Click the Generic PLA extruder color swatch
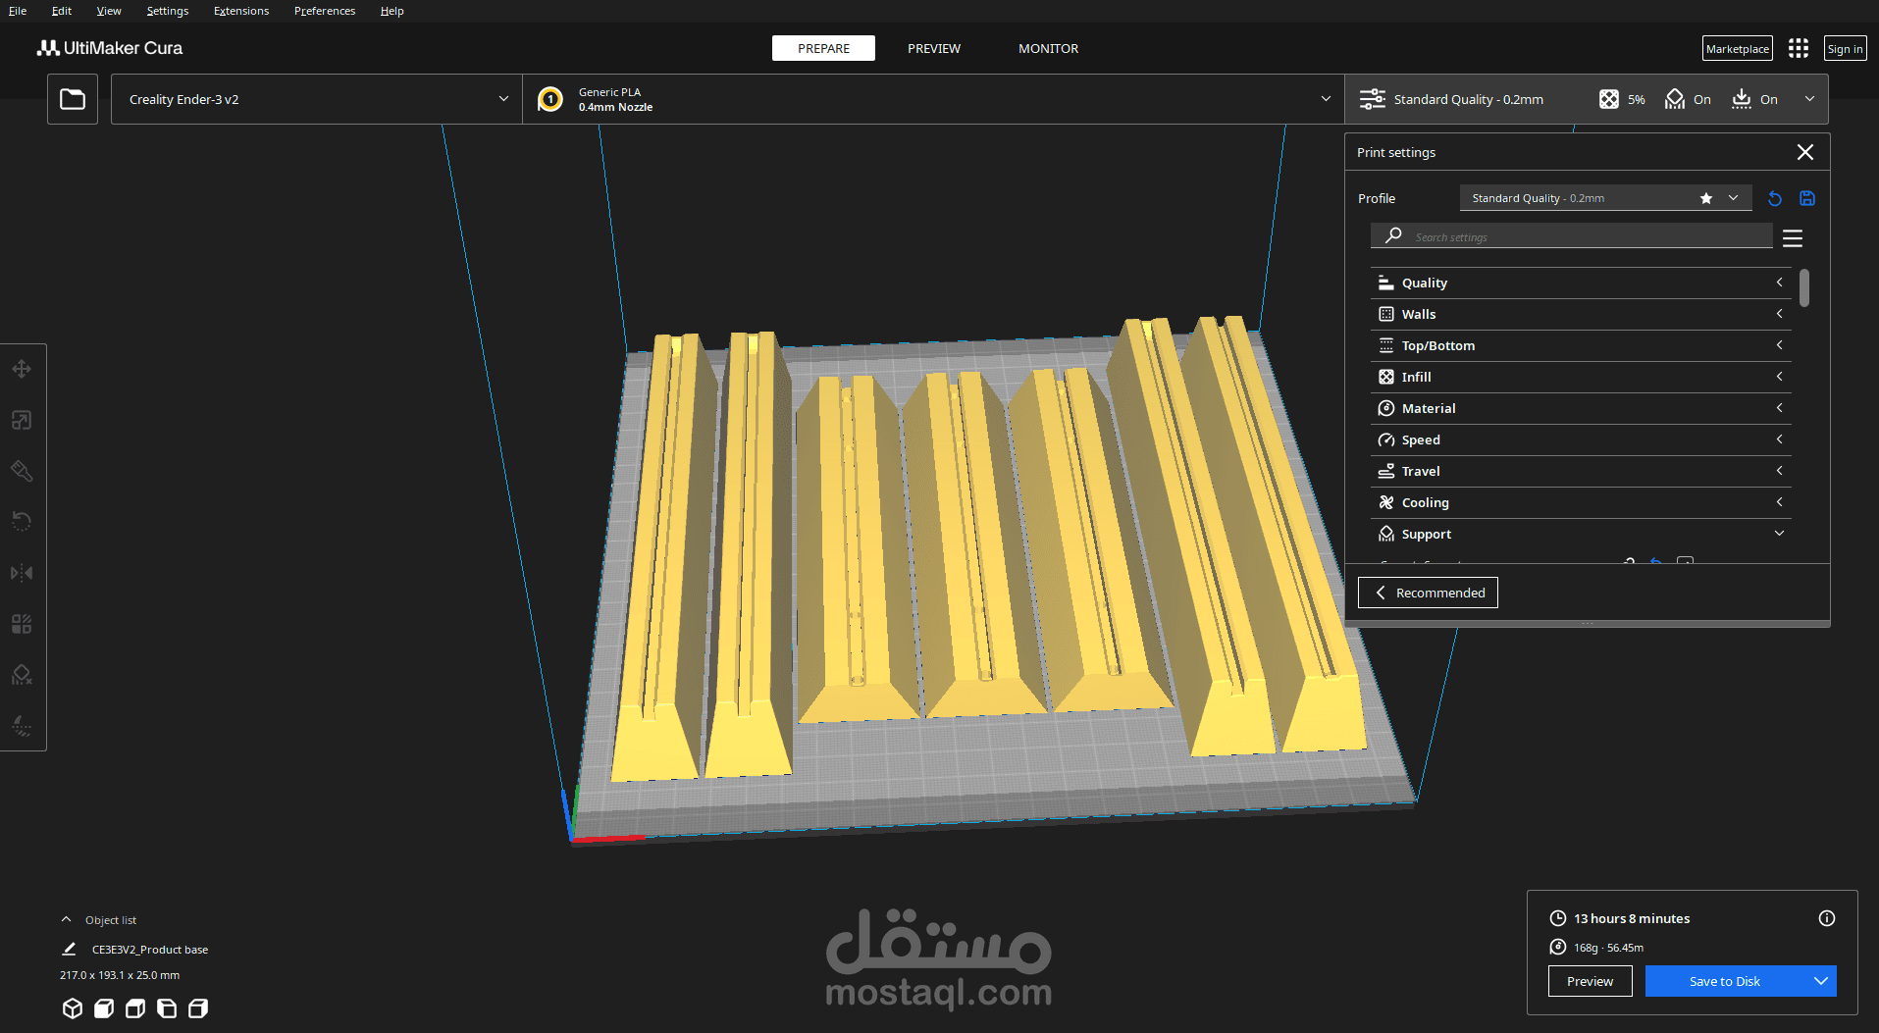The width and height of the screenshot is (1879, 1033). [550, 99]
